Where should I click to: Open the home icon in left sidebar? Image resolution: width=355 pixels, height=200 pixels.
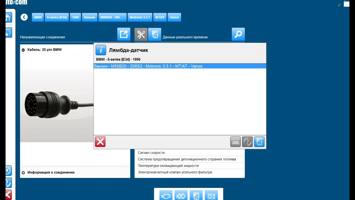click(x=8, y=17)
